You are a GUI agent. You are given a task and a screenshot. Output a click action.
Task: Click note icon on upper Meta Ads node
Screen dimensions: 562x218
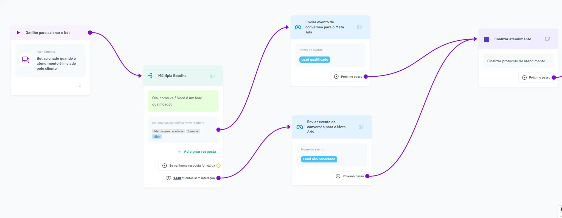[359, 27]
